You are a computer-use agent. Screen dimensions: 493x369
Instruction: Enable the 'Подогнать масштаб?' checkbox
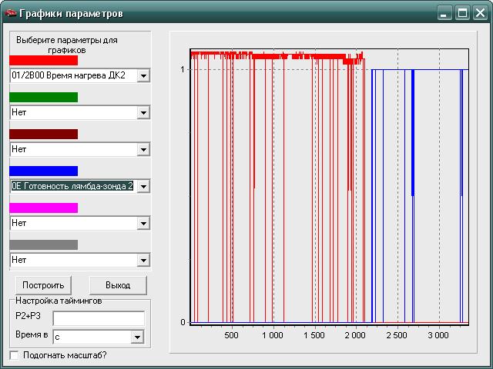pos(14,355)
